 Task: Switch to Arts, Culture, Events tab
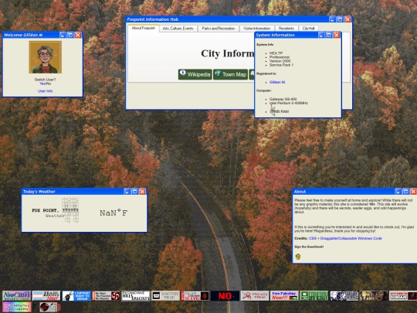click(178, 29)
